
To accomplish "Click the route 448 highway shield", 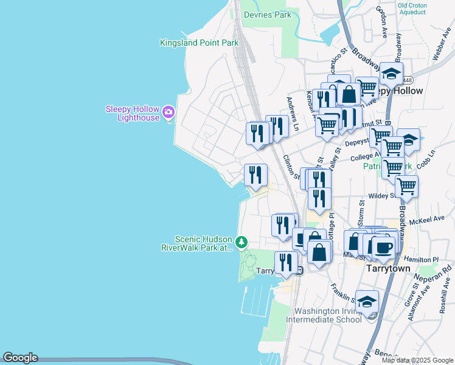I will (x=408, y=80).
